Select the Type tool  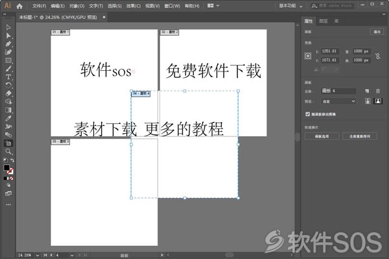coord(8,77)
